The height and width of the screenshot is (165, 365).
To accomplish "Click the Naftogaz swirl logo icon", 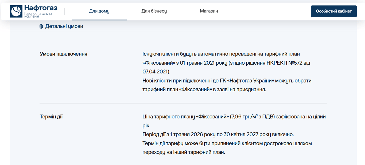I will point(16,11).
